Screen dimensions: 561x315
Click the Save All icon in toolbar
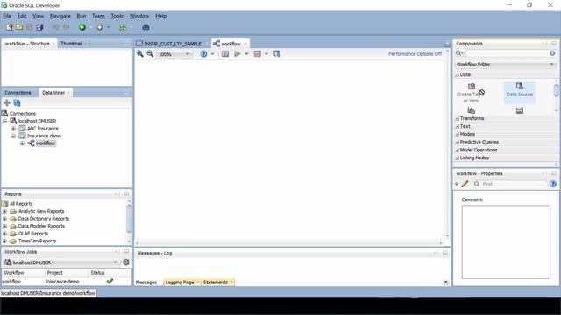point(39,27)
